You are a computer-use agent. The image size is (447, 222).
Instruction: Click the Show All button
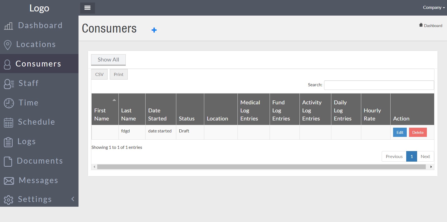coord(108,60)
